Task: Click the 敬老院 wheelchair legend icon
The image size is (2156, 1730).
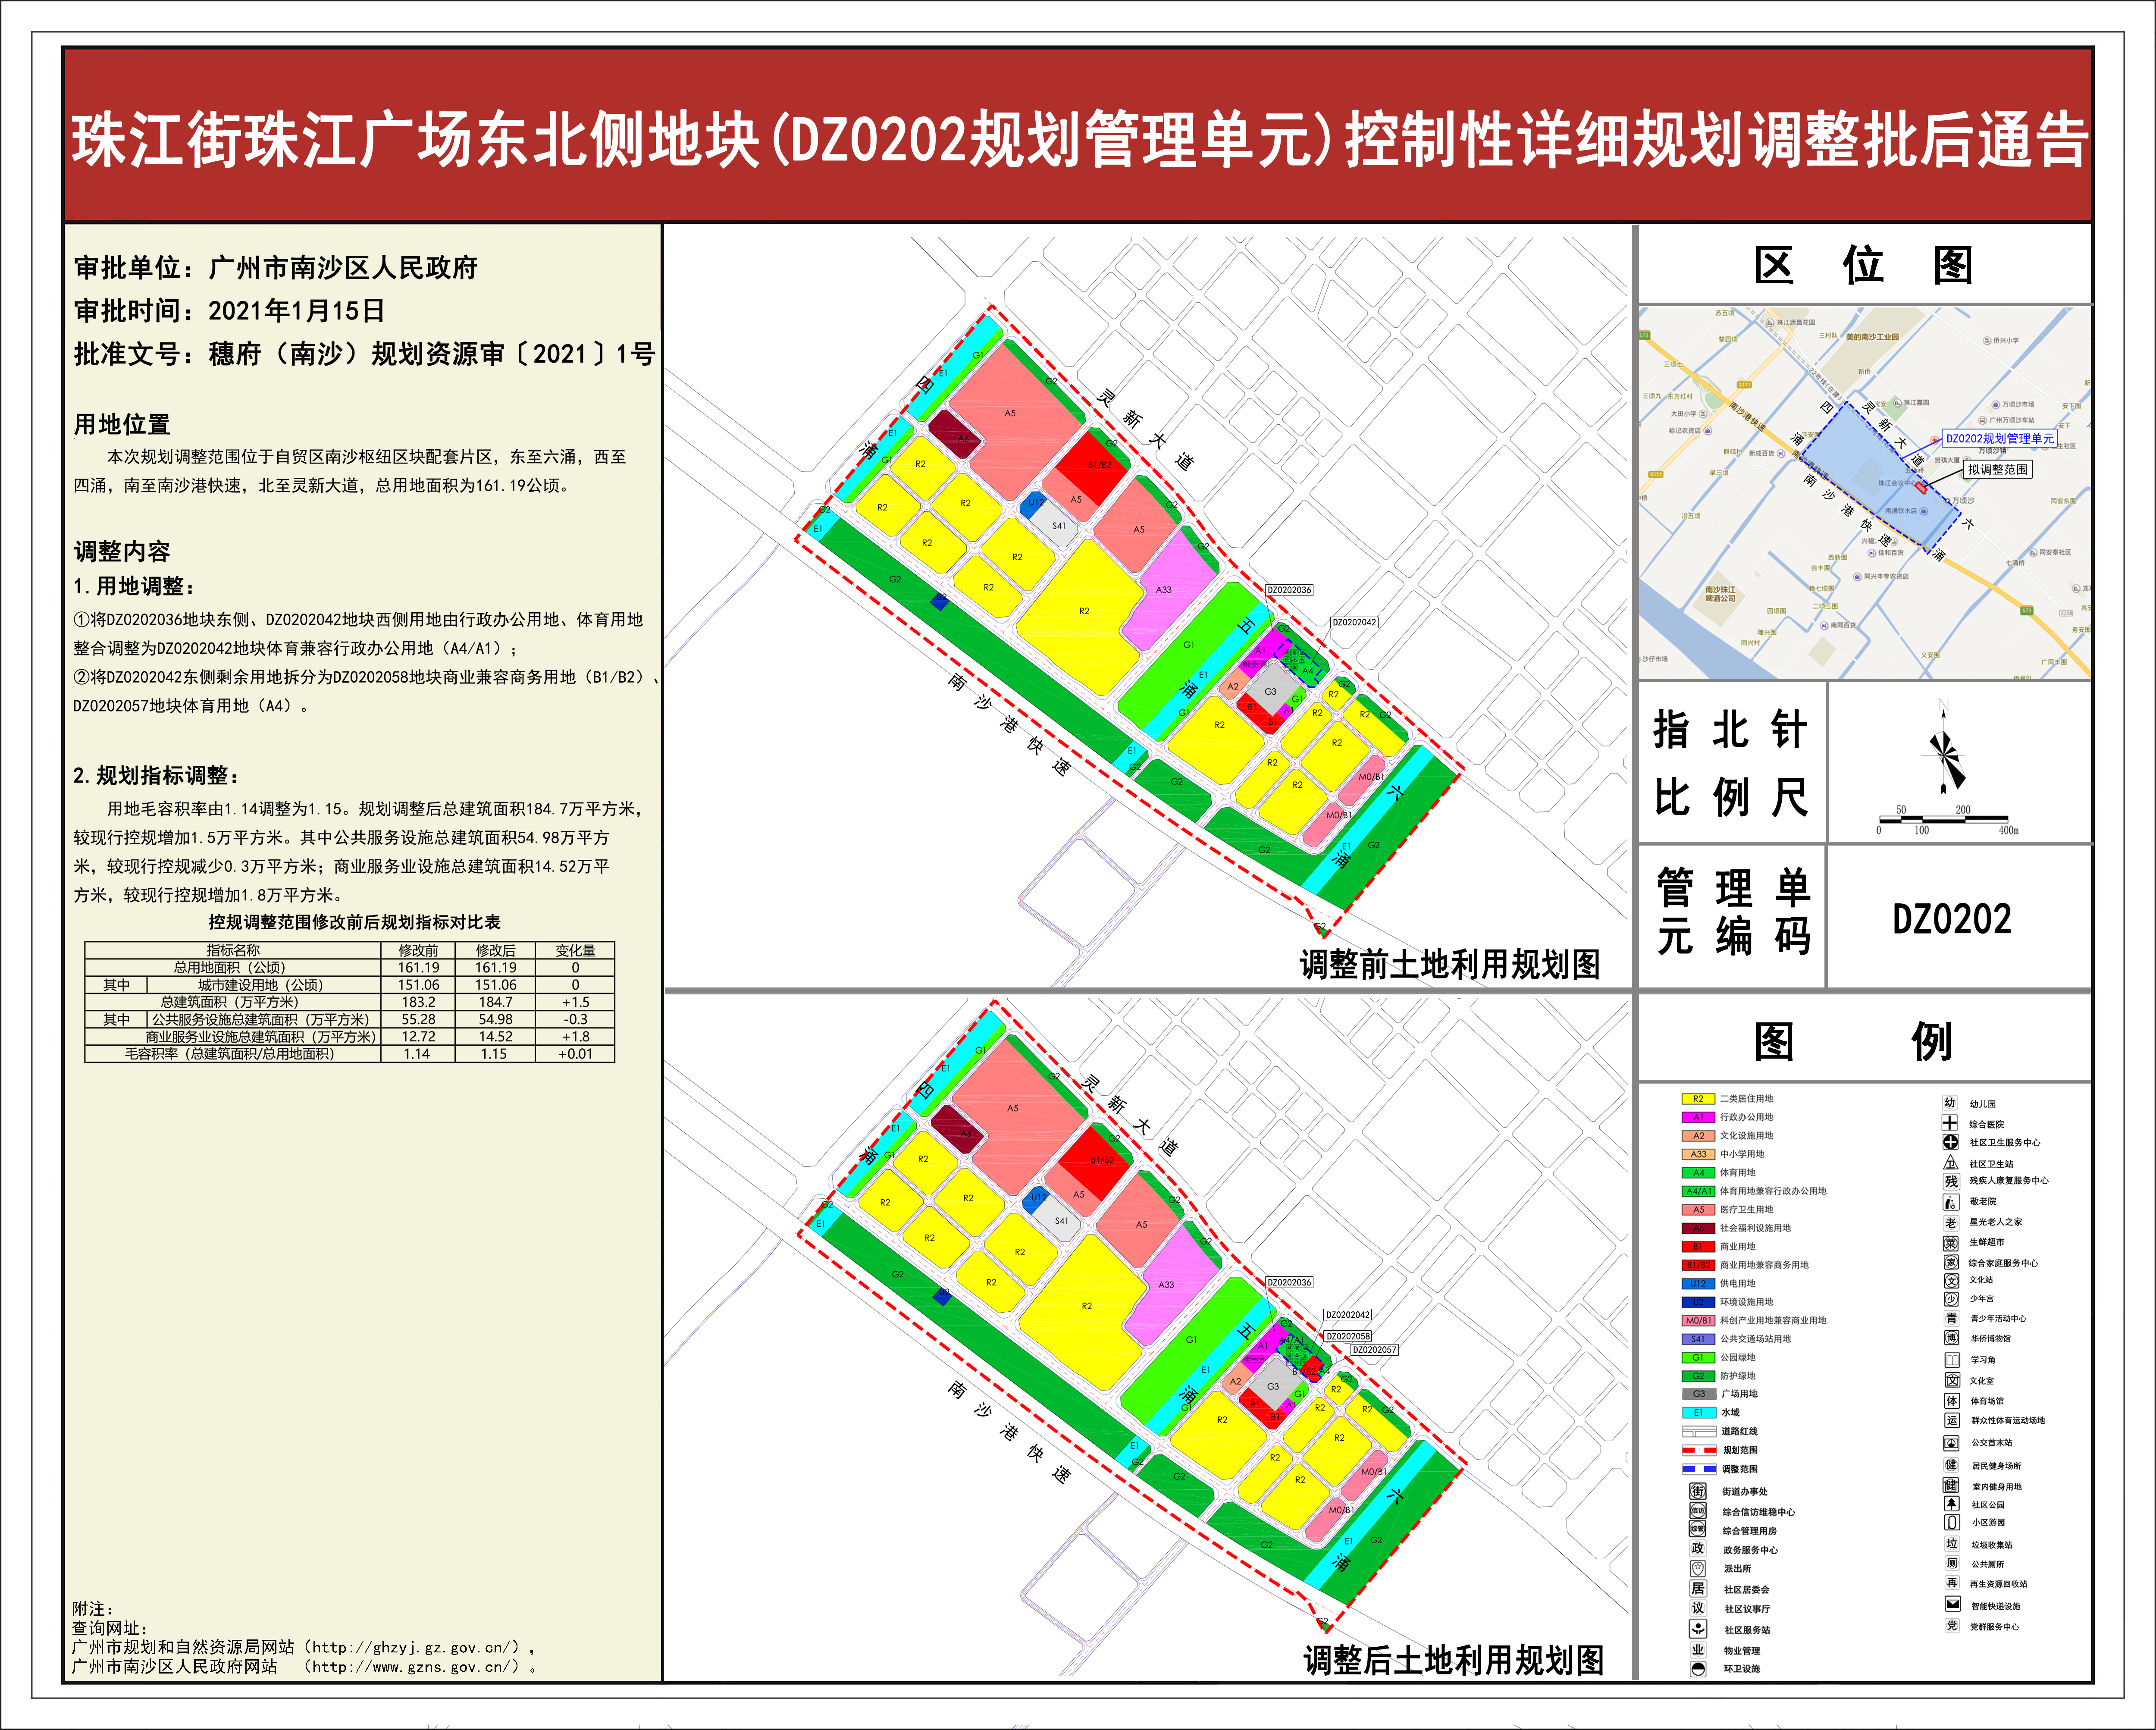Action: pos(1951,1202)
